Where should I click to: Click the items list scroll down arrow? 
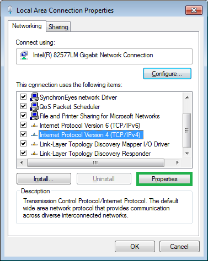187,154
